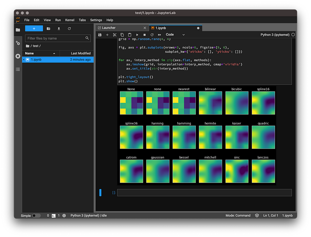
Task: Open the File Browser sidebar folder icon
Action: click(x=18, y=30)
